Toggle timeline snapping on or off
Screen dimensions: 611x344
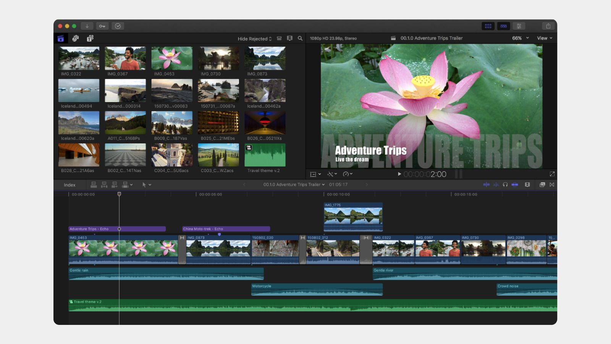pos(515,185)
